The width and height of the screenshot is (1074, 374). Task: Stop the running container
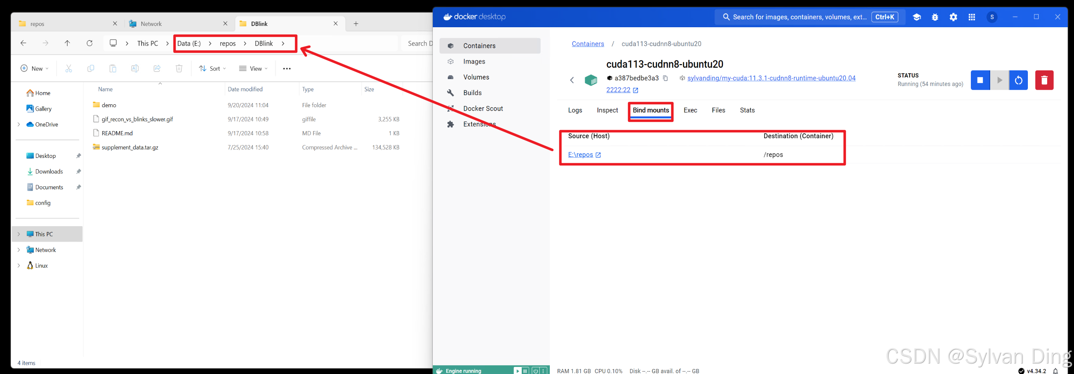pyautogui.click(x=980, y=80)
